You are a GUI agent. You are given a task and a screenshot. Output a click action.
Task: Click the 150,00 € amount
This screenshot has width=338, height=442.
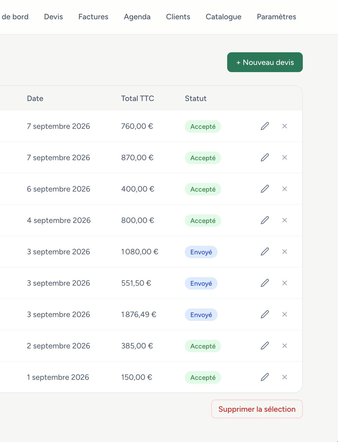[137, 377]
